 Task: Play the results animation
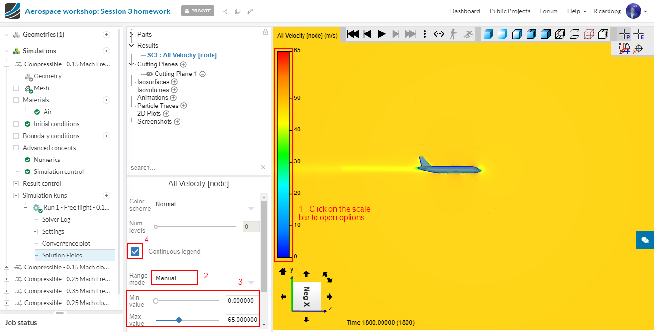pyautogui.click(x=382, y=34)
